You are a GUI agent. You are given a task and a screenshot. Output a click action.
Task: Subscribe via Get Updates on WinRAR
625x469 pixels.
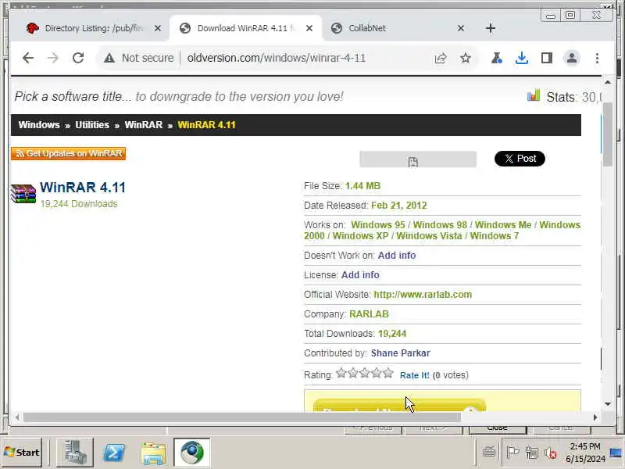click(x=68, y=153)
